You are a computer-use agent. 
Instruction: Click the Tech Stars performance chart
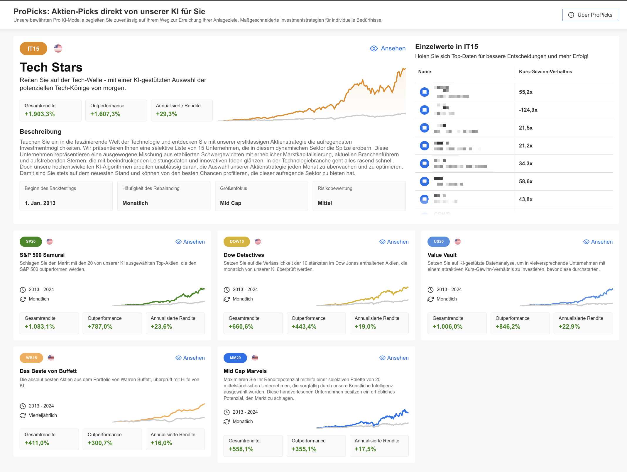[312, 94]
